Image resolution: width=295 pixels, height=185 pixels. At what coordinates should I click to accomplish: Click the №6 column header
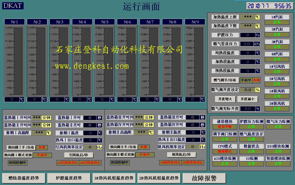127,22
